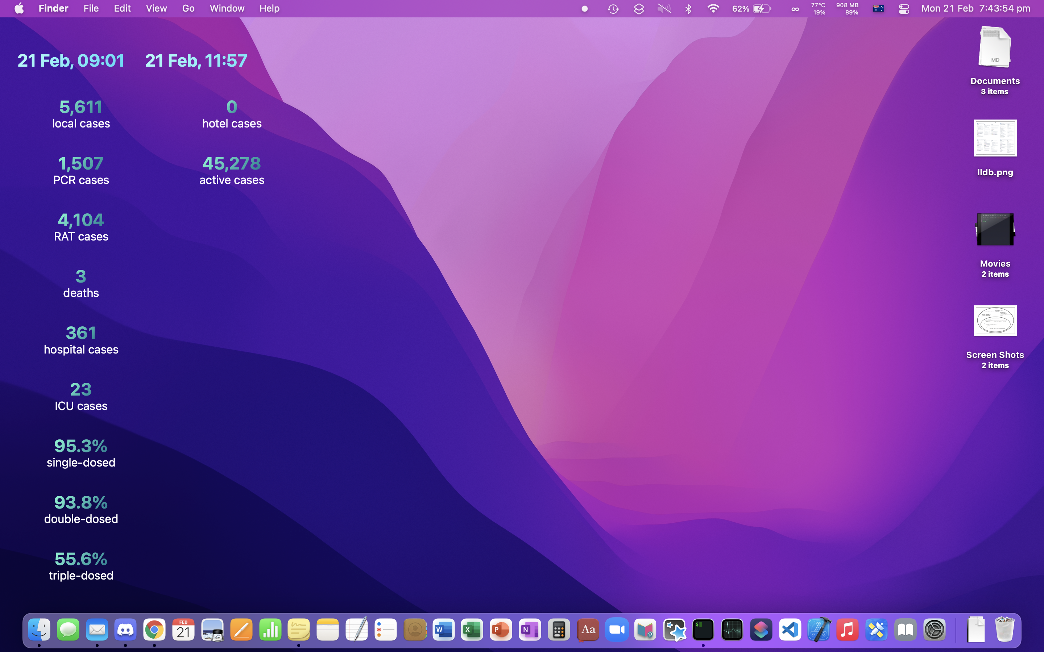The image size is (1044, 652).
Task: Open Xcode from the Dock
Action: point(819,630)
